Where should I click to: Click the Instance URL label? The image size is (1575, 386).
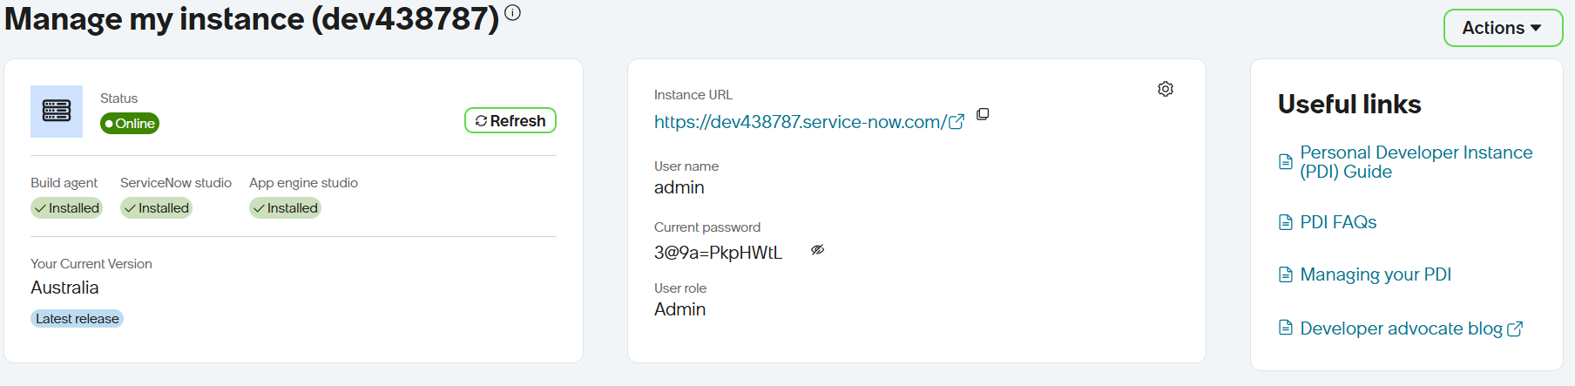[693, 95]
